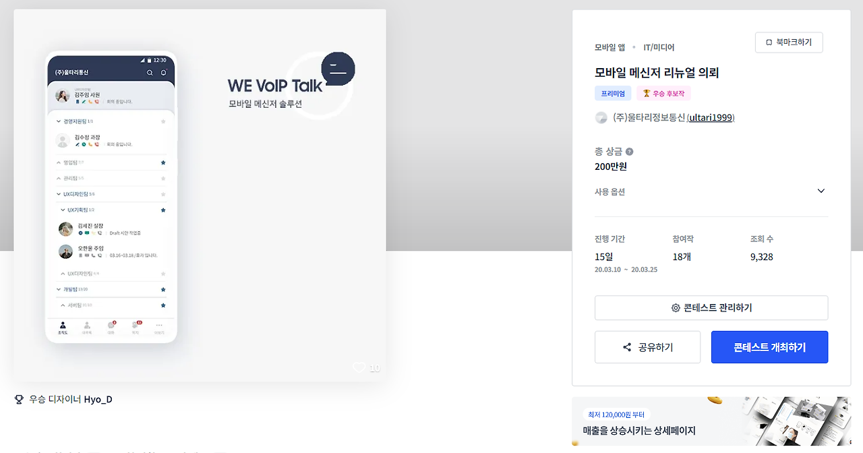Select the 모바일 앱 category
Viewport: 863px width, 453px height.
tap(610, 47)
